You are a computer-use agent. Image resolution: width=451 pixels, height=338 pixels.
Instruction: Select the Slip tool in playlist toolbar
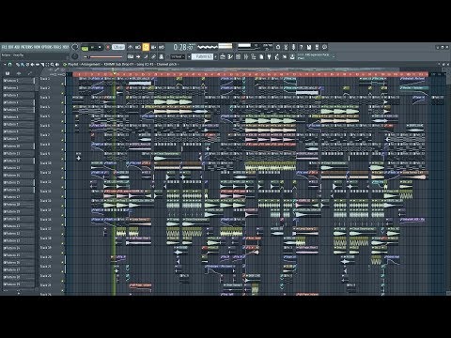37,64
